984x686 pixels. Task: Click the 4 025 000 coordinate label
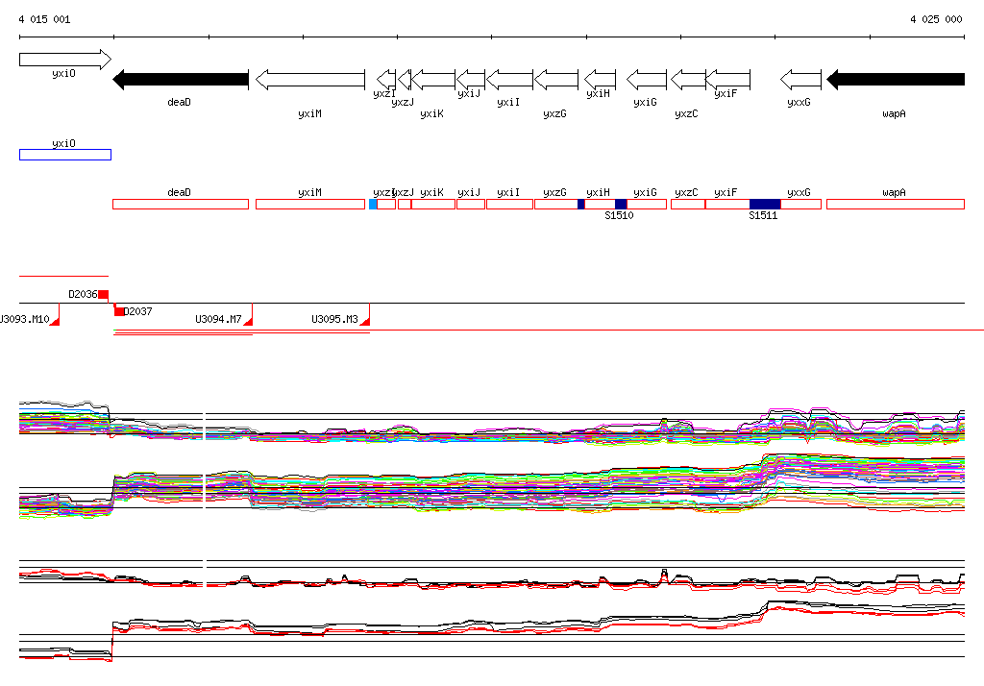[x=936, y=19]
